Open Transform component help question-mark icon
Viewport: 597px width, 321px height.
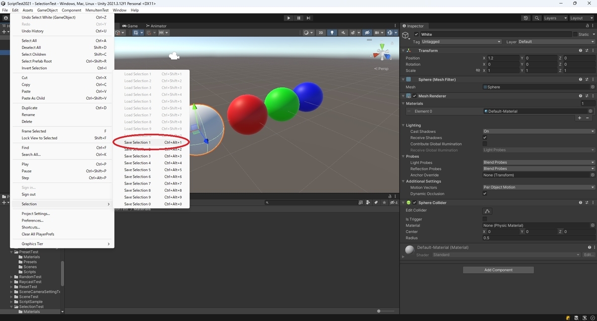(x=581, y=50)
